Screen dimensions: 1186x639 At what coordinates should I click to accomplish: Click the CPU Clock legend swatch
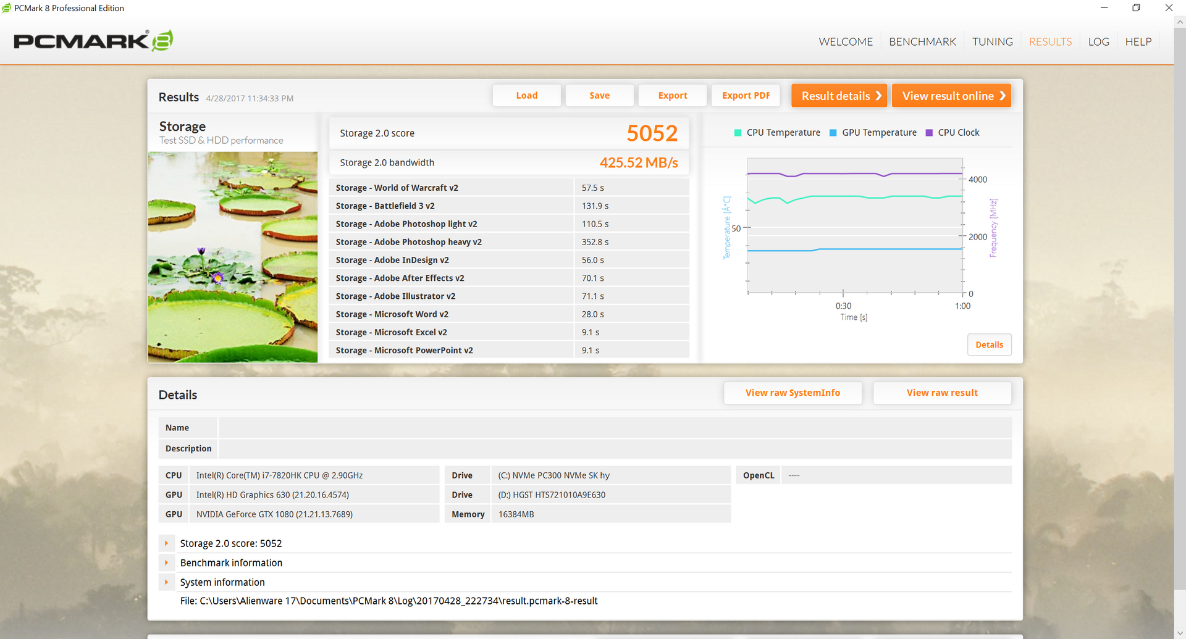[929, 133]
